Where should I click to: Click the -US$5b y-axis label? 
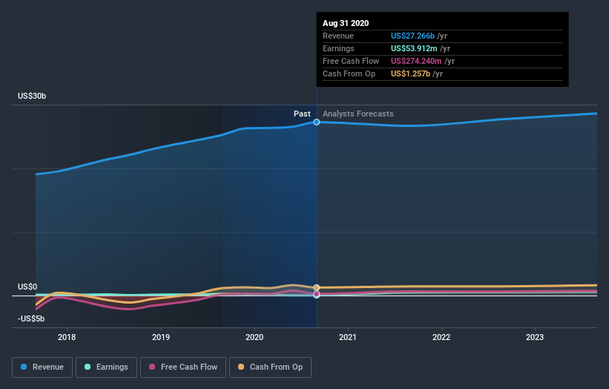tap(31, 318)
